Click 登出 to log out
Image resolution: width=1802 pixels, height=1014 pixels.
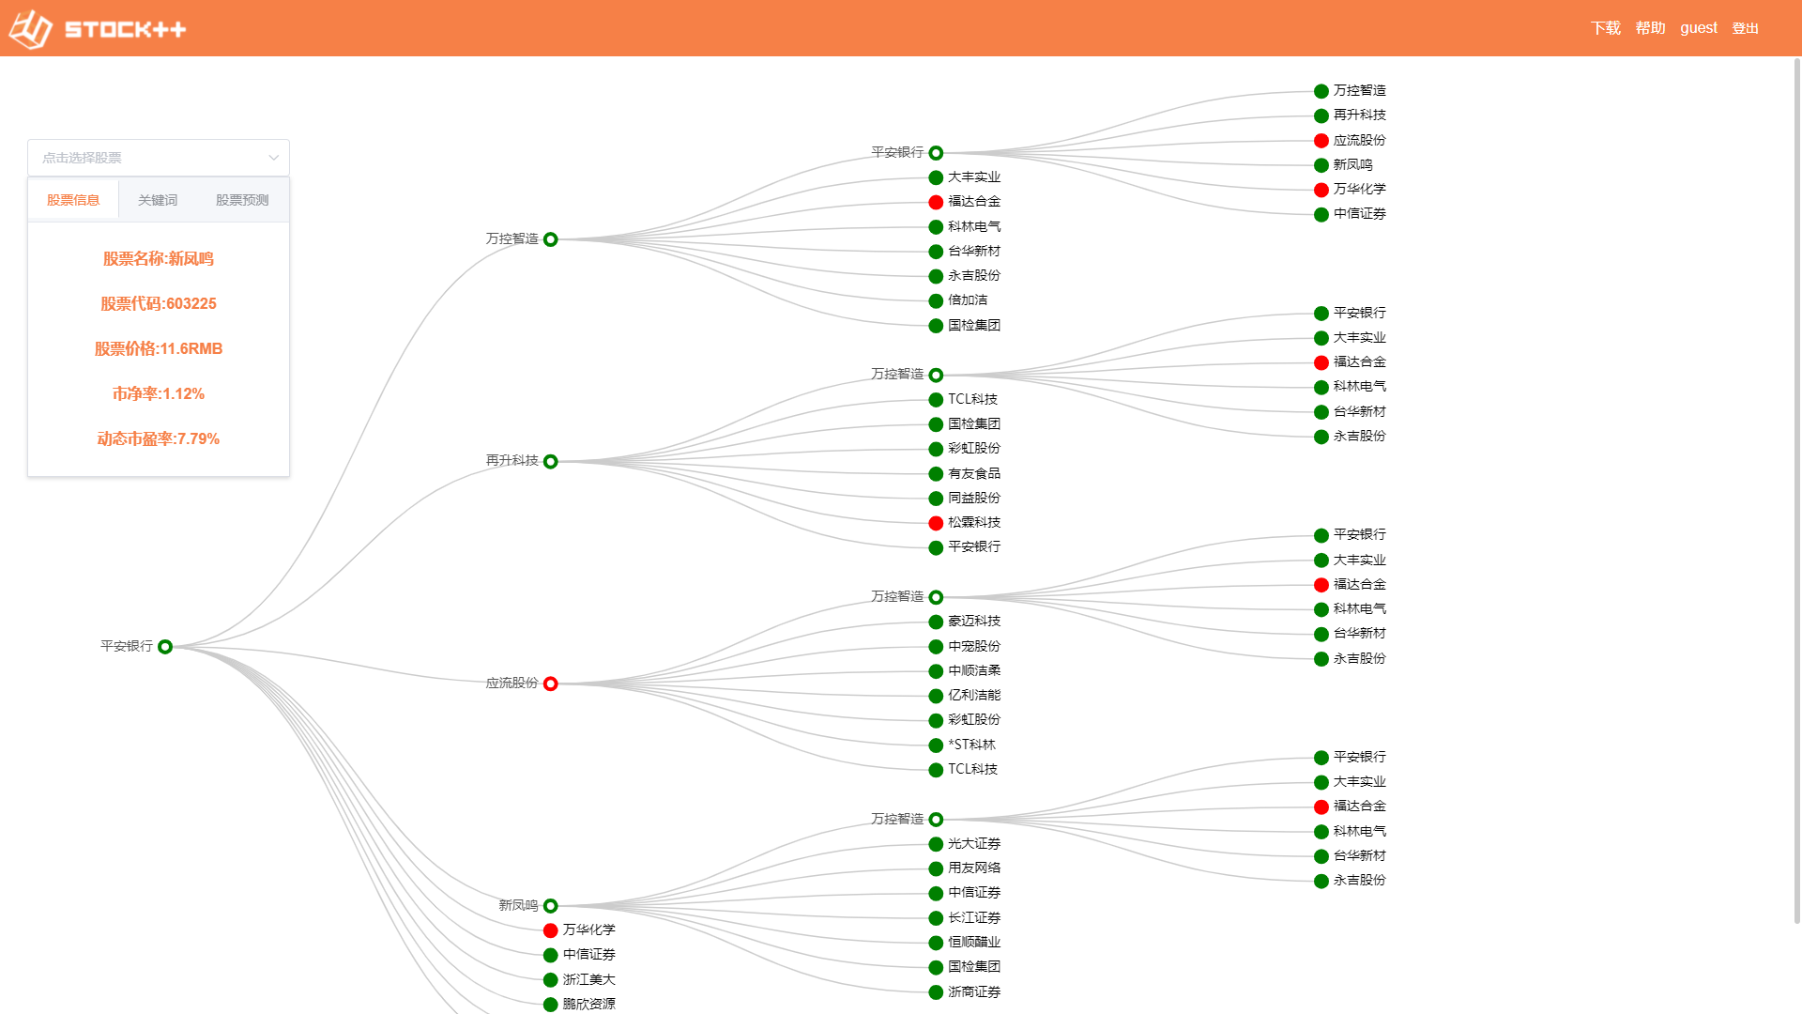(x=1746, y=28)
